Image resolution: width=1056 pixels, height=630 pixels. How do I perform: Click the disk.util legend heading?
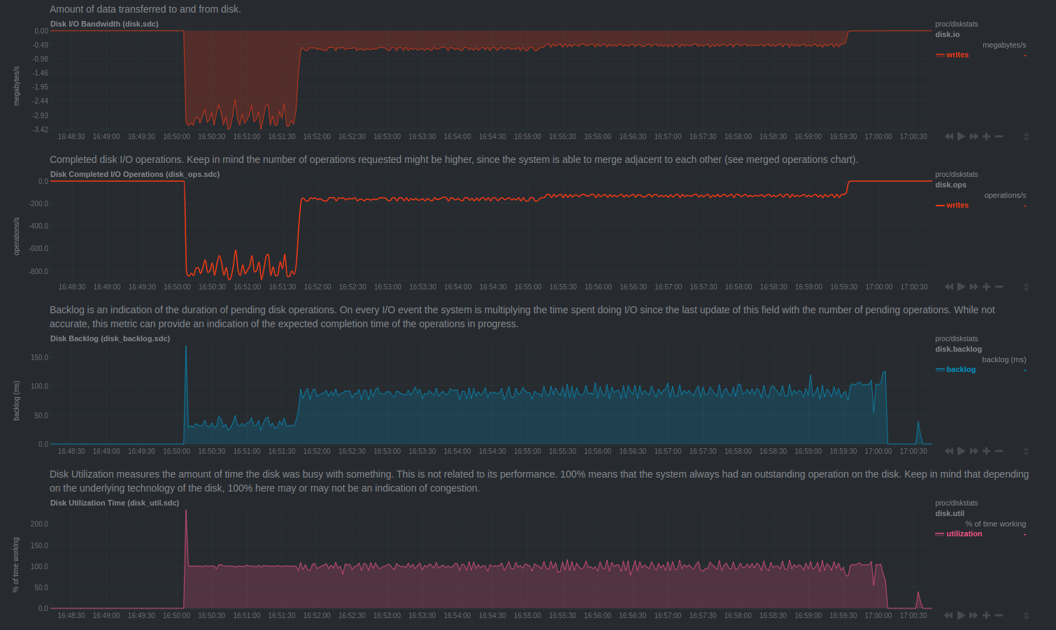click(x=950, y=513)
